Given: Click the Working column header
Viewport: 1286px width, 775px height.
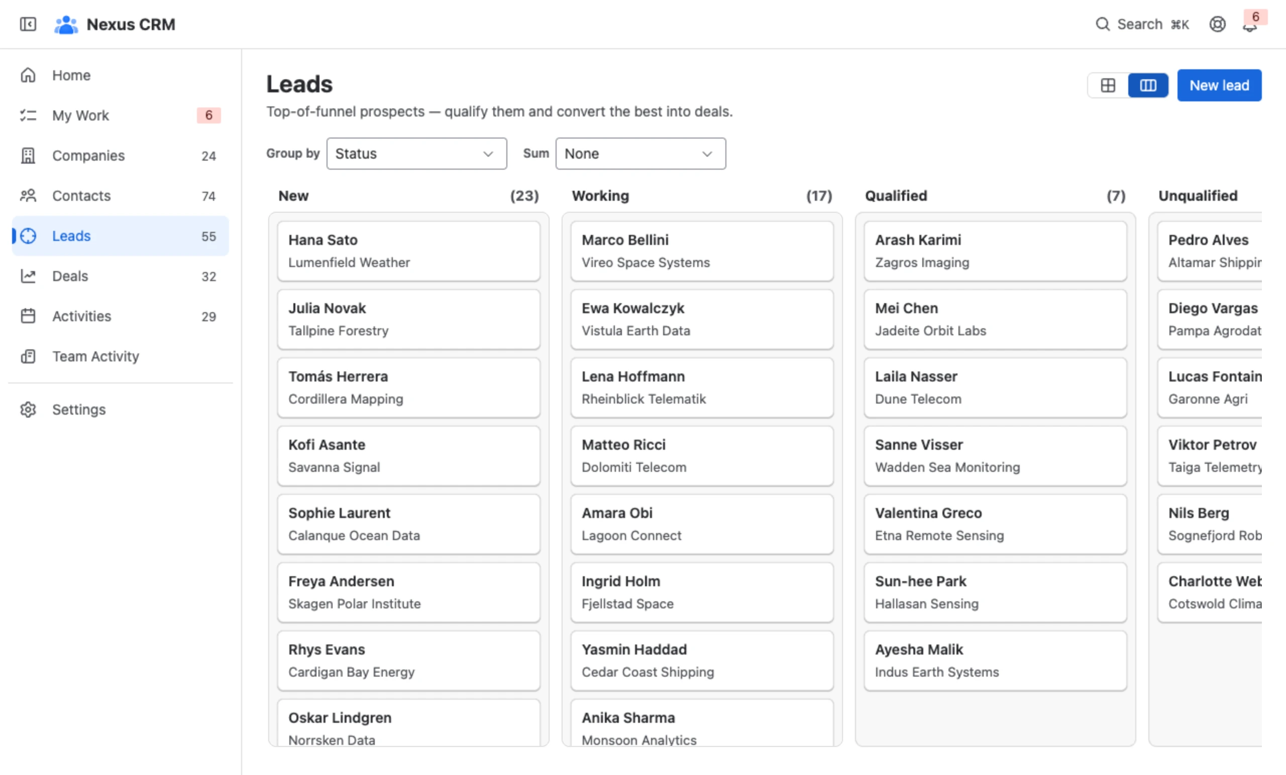Looking at the screenshot, I should [600, 196].
